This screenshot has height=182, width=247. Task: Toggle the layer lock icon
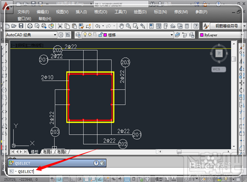pyautogui.click(x=100, y=34)
